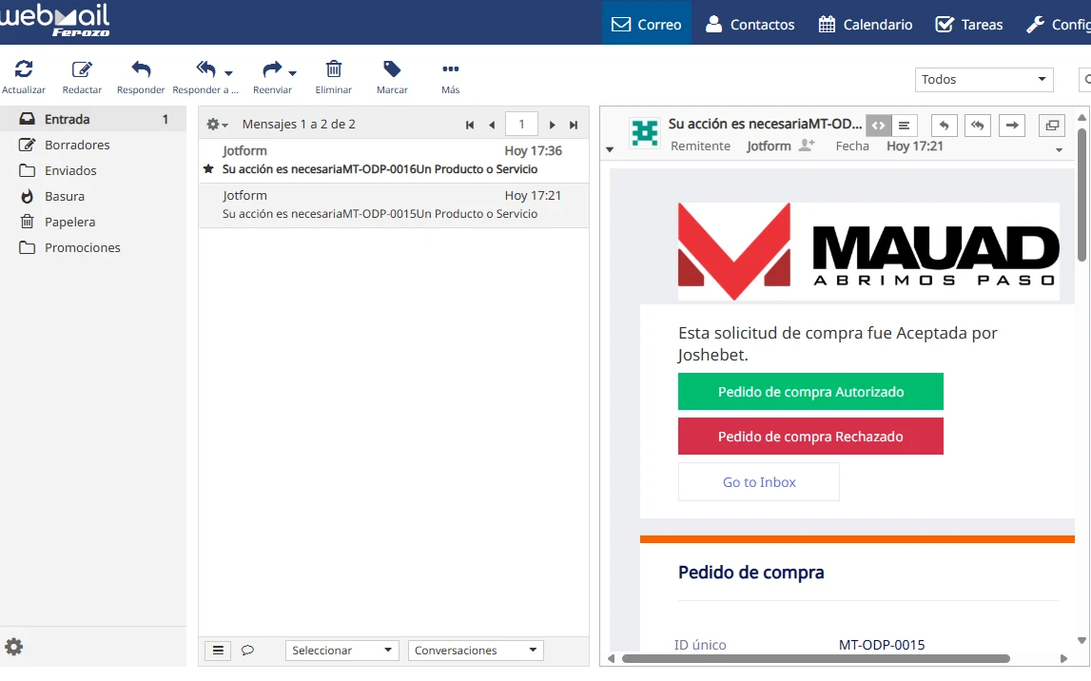
Task: Switch to plain text view of the email
Action: pyautogui.click(x=904, y=125)
